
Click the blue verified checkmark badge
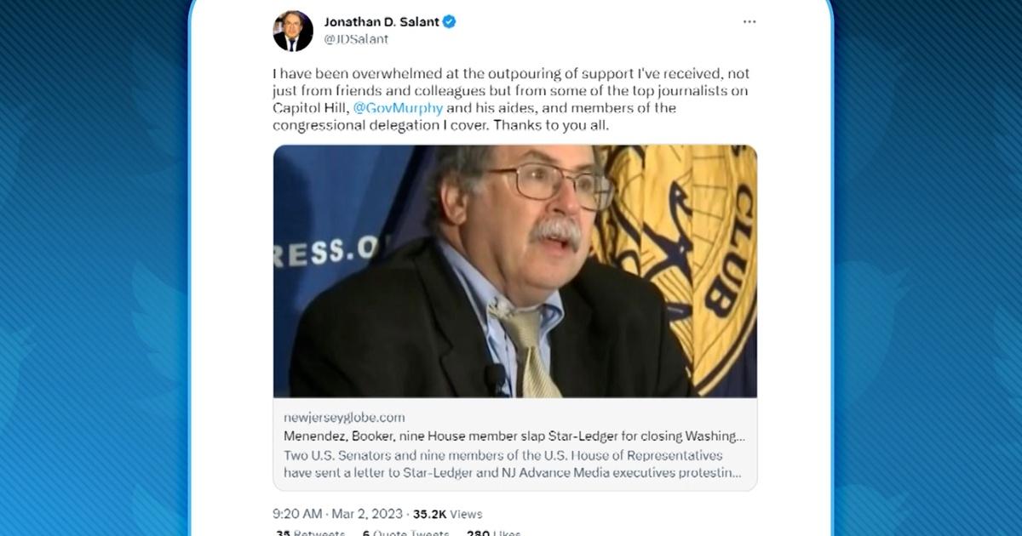pyautogui.click(x=449, y=22)
